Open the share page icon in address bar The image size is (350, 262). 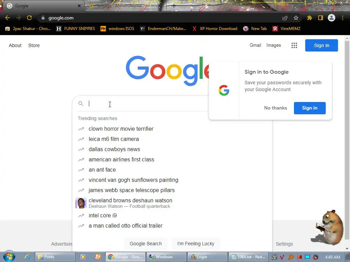[x=285, y=18]
